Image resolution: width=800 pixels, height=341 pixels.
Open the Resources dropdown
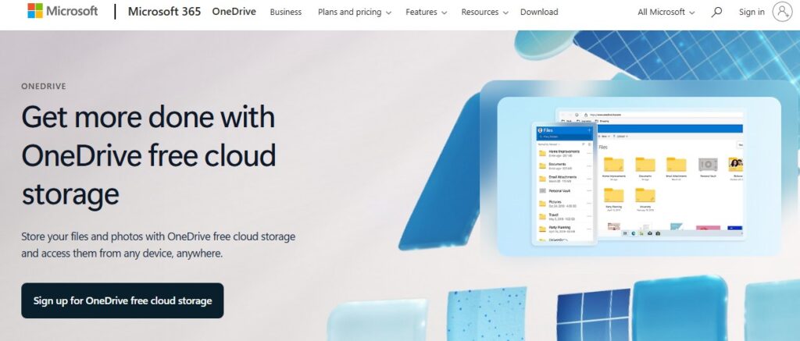pyautogui.click(x=484, y=12)
